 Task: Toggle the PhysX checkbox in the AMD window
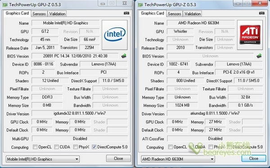(211, 147)
